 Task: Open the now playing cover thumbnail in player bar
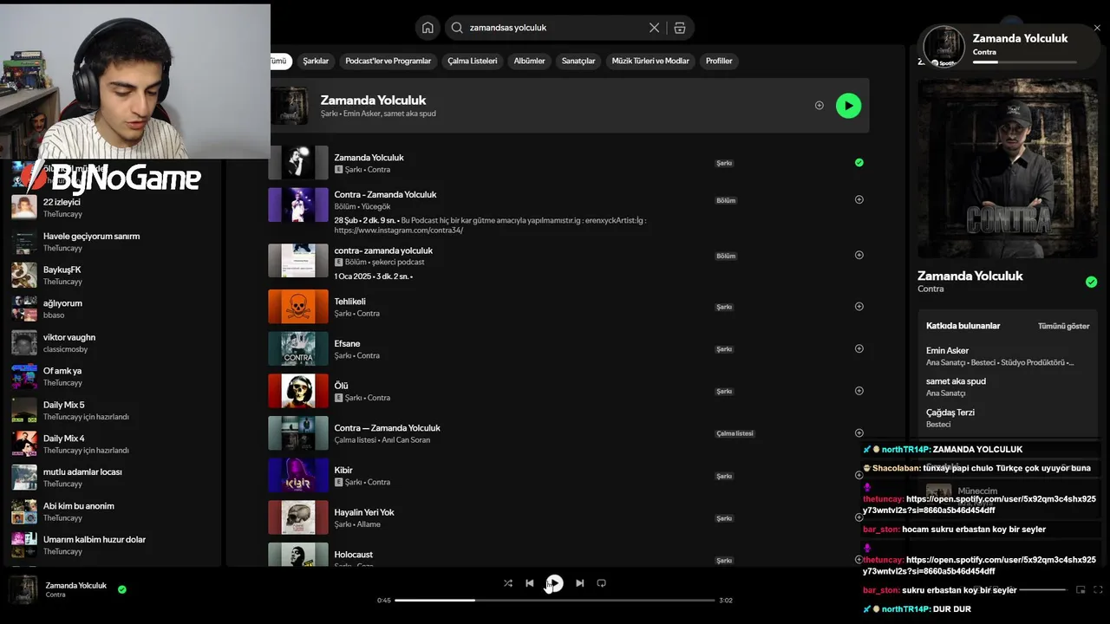coord(23,589)
